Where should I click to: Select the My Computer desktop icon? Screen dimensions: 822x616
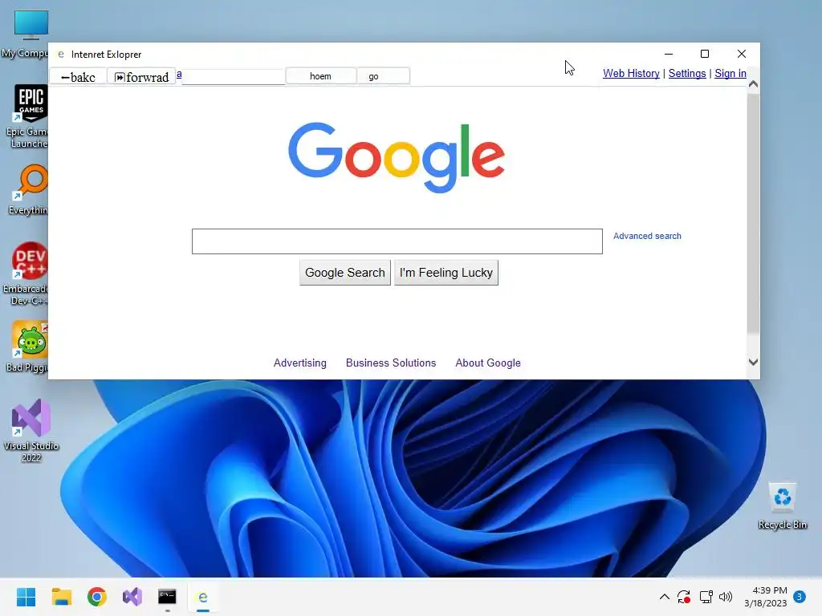pyautogui.click(x=25, y=34)
